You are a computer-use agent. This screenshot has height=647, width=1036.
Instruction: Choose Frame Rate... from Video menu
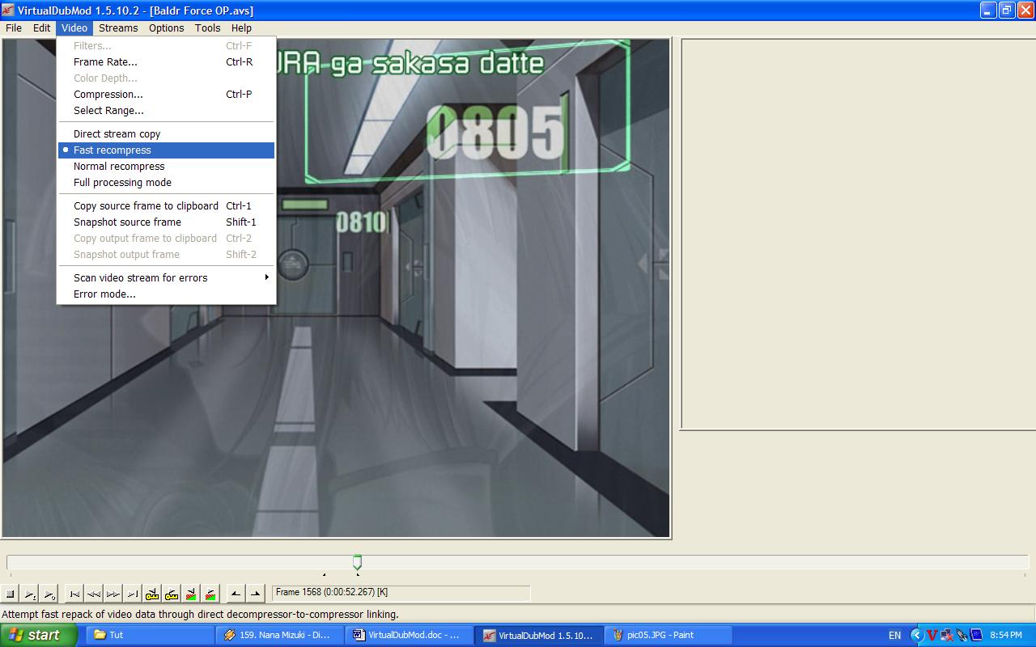167,62
